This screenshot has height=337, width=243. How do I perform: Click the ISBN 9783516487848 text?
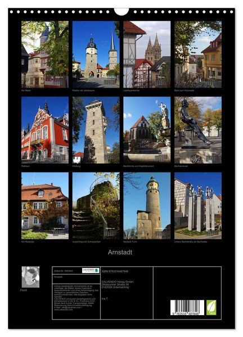[115, 271]
